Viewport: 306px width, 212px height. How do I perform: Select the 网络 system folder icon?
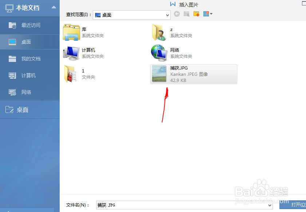[159, 53]
